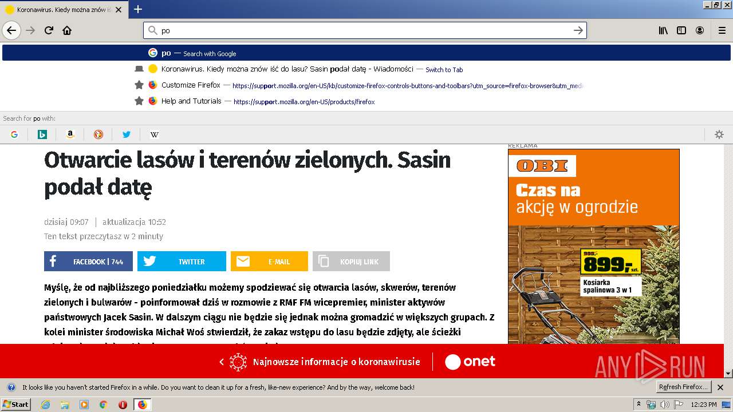
Task: Open media player taskbar icon
Action: (84, 405)
